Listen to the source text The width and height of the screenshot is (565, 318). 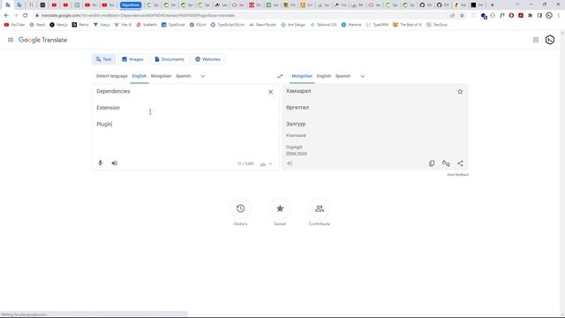114,163
